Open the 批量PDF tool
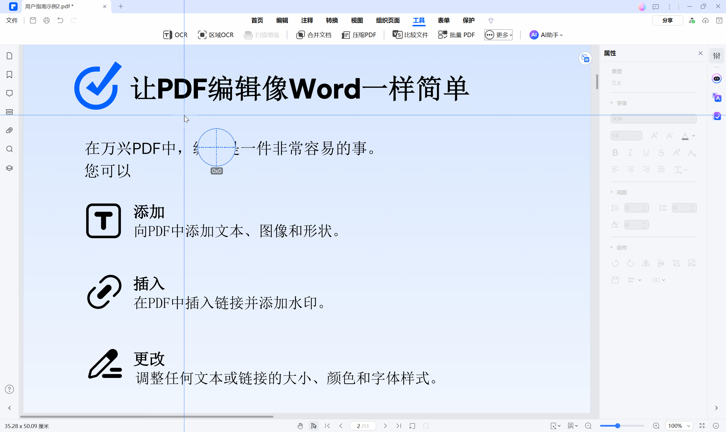 click(456, 35)
